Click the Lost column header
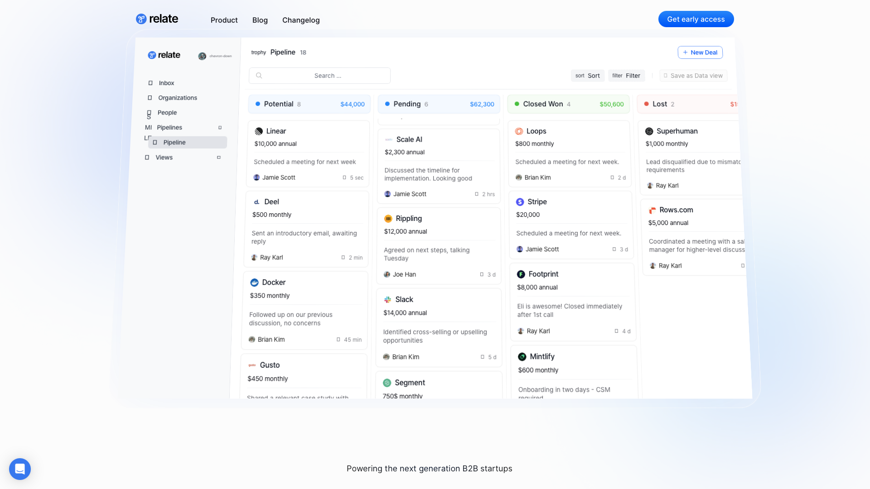This screenshot has height=489, width=870. pyautogui.click(x=688, y=104)
